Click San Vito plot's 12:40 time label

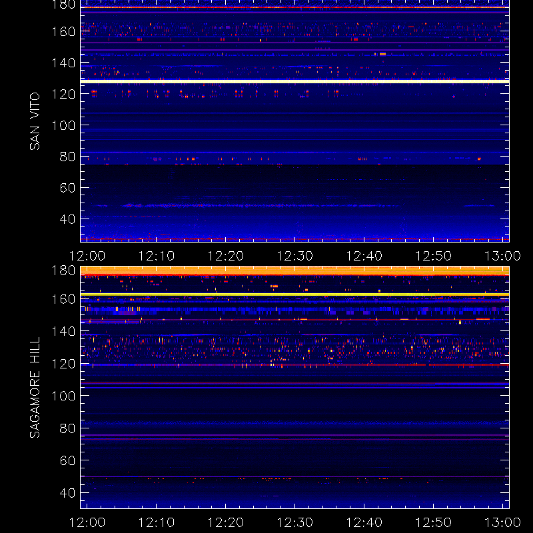click(x=364, y=256)
